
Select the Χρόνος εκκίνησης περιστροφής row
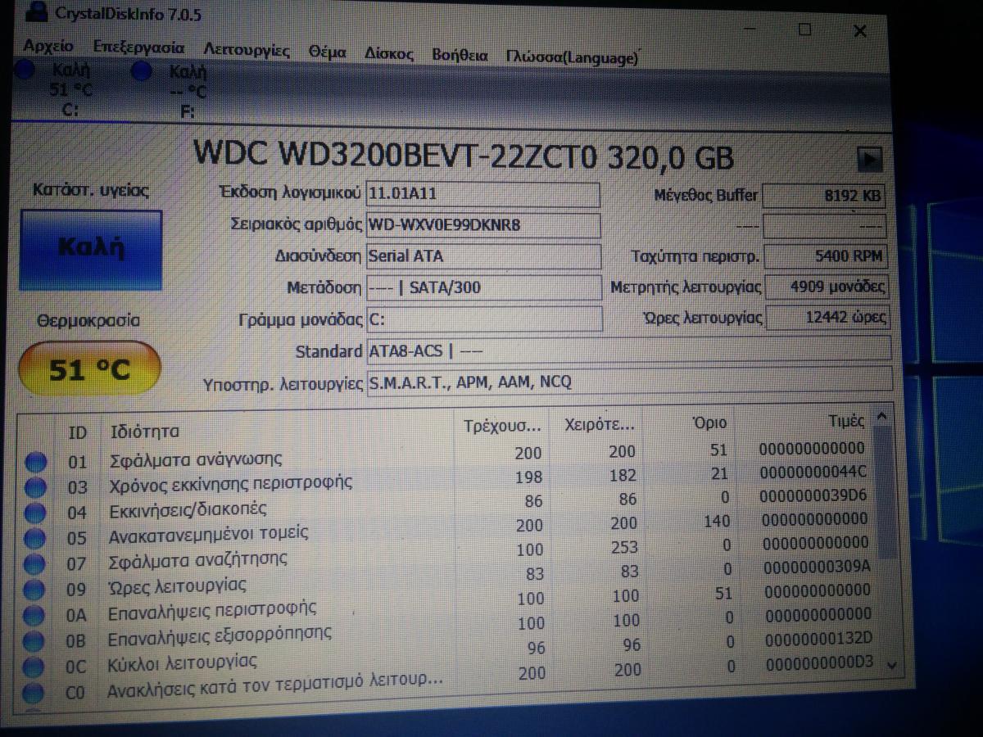pyautogui.click(x=446, y=480)
